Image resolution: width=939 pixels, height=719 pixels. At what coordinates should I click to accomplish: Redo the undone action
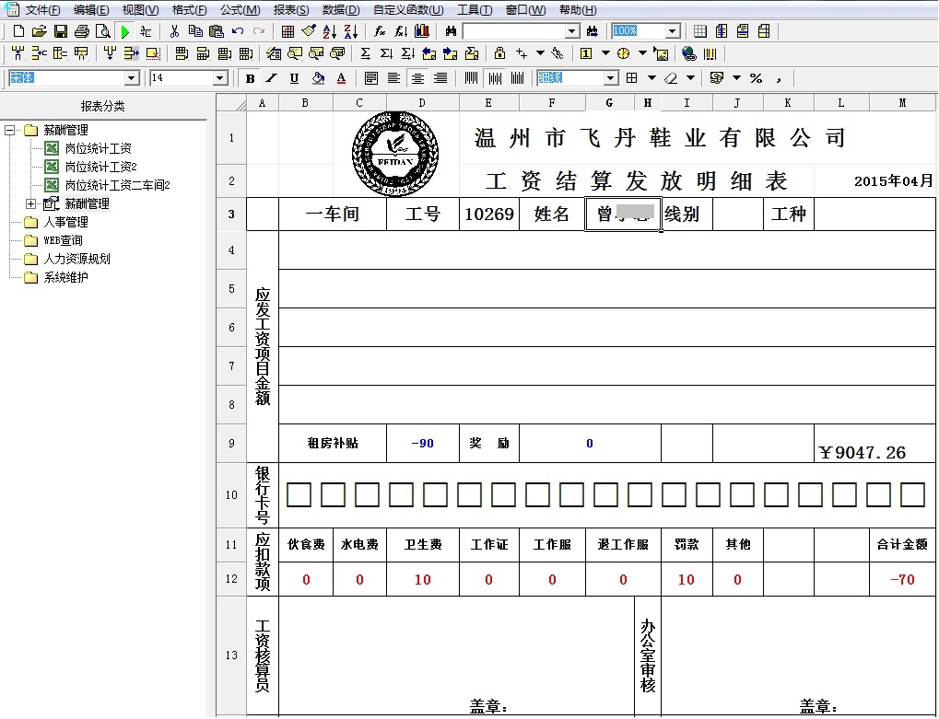(259, 31)
